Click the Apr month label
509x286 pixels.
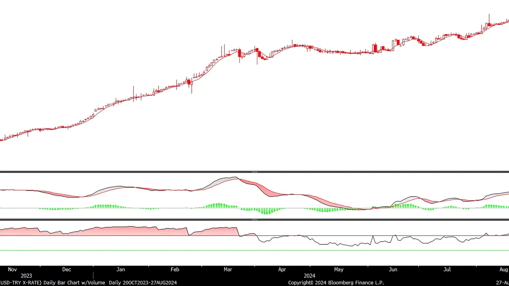tap(282, 269)
